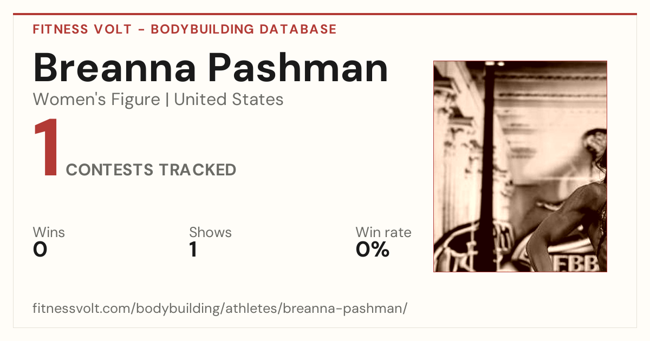Click the Shows stat label
Screen dimensions: 650x341
pos(210,233)
